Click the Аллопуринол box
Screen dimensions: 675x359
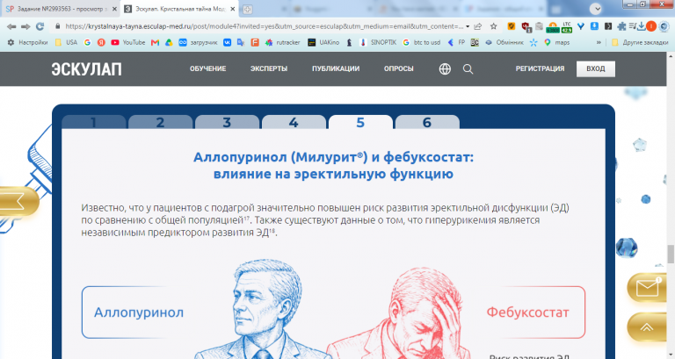139,312
